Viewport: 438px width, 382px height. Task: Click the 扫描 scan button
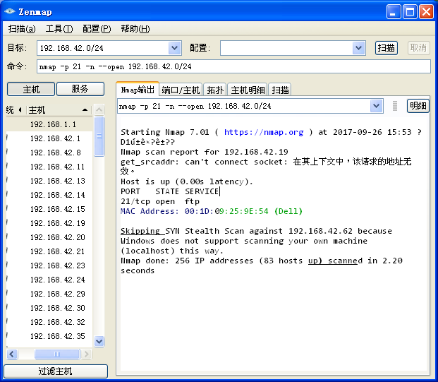(386, 48)
